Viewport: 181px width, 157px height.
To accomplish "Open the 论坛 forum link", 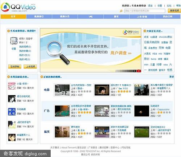I will pos(169,5).
